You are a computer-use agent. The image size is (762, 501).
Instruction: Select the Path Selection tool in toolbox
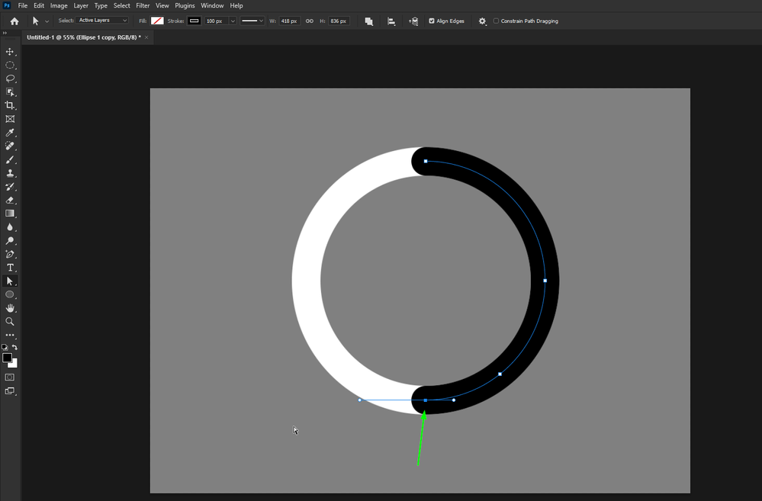(x=10, y=281)
